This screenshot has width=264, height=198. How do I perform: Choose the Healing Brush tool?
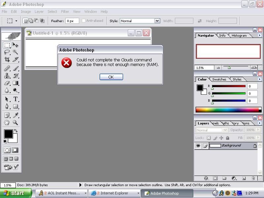(7, 69)
